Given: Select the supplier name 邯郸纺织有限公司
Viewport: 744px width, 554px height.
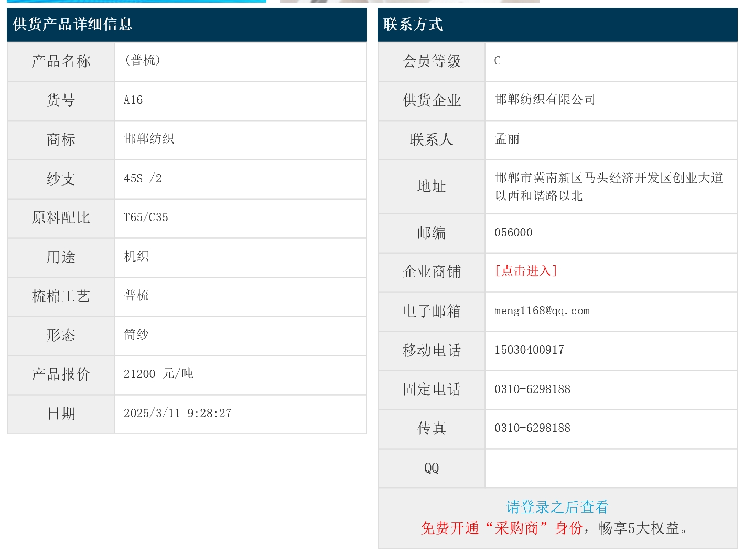Looking at the screenshot, I should point(545,100).
